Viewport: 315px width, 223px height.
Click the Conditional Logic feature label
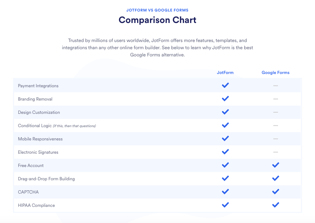point(34,126)
